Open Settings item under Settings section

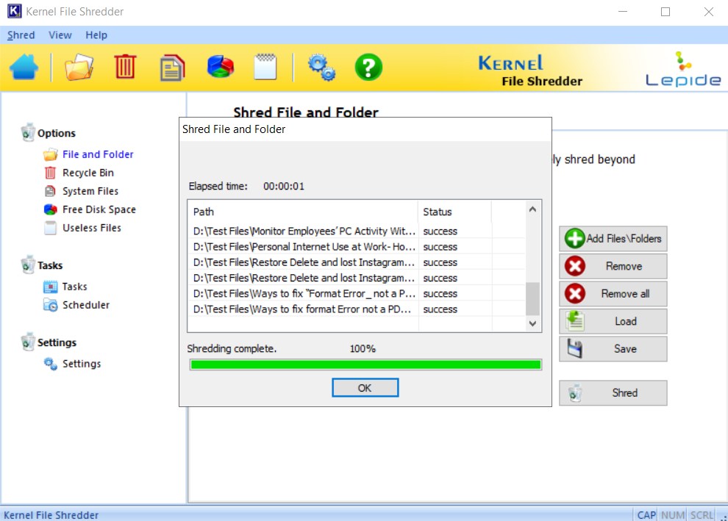pyautogui.click(x=82, y=364)
